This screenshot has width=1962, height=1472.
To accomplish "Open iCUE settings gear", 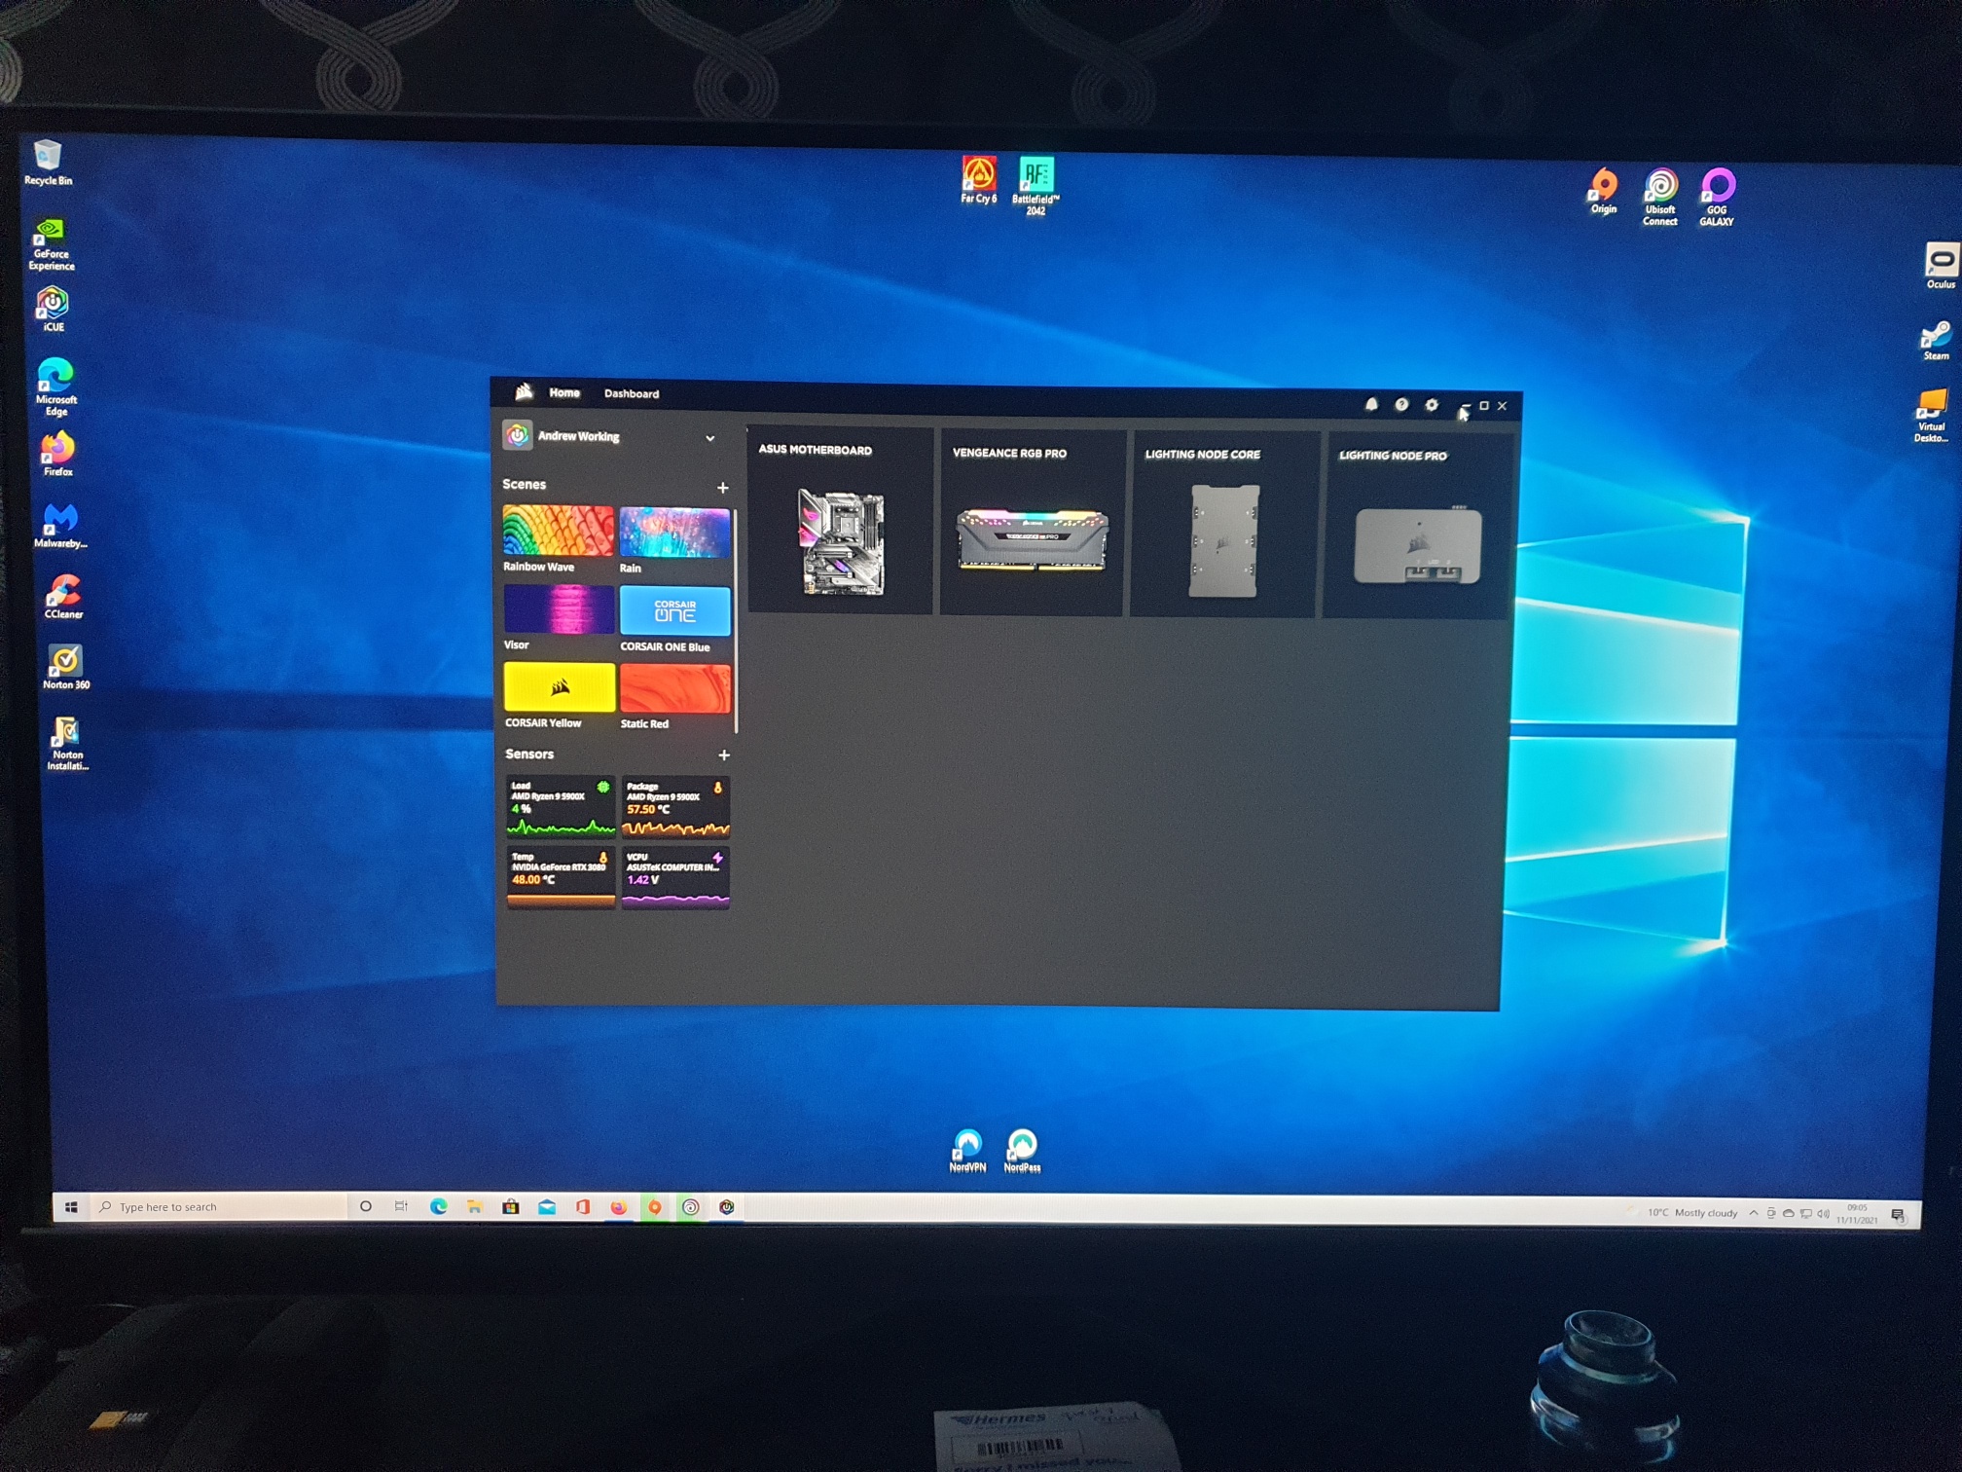I will coord(1432,405).
